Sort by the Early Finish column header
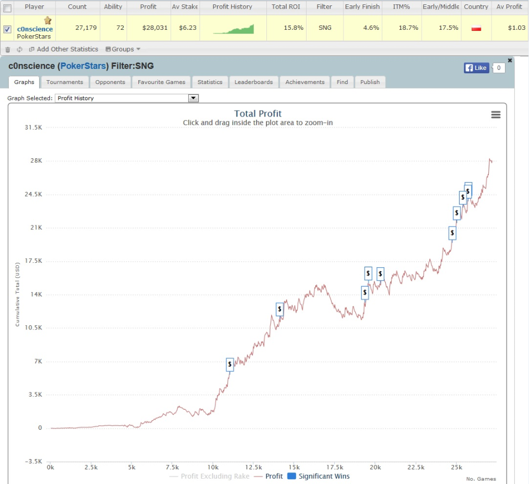Viewport: 529px width, 484px height. click(362, 7)
